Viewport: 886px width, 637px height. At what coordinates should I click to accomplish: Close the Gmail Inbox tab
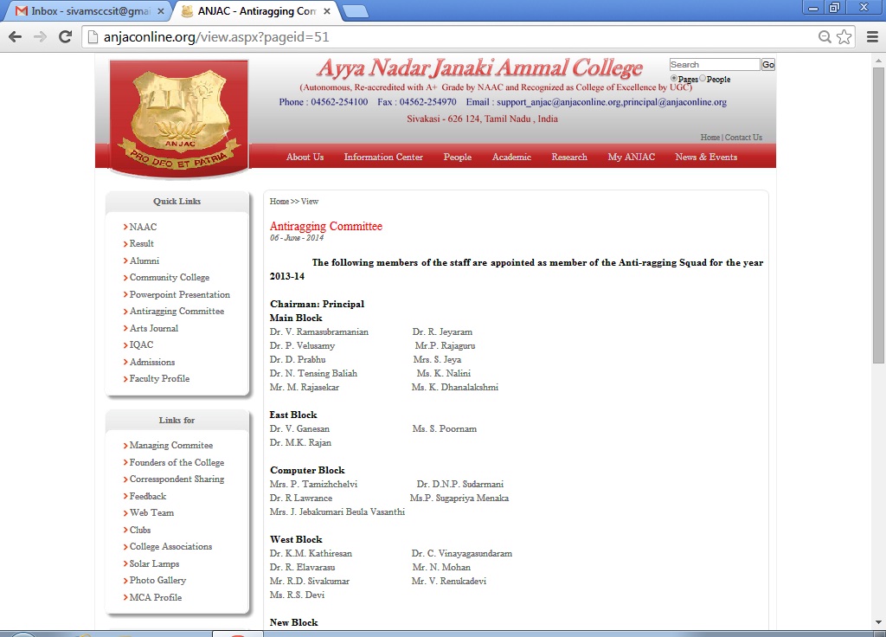coord(160,11)
